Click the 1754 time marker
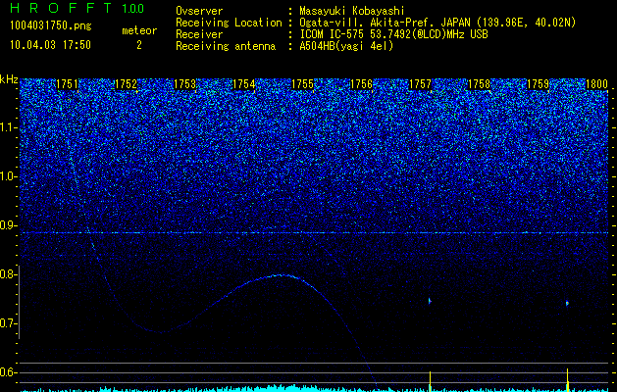Screen dimensions: 617x392 point(243,84)
